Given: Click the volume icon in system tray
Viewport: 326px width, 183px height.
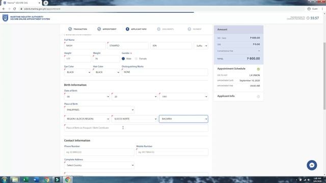Looking at the screenshot, I should click(x=309, y=180).
